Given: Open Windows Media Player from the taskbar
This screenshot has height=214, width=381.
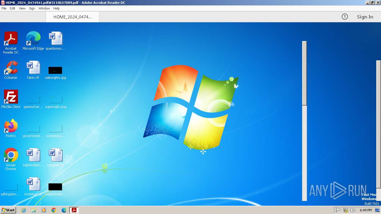Looking at the screenshot, I should pos(44,210).
